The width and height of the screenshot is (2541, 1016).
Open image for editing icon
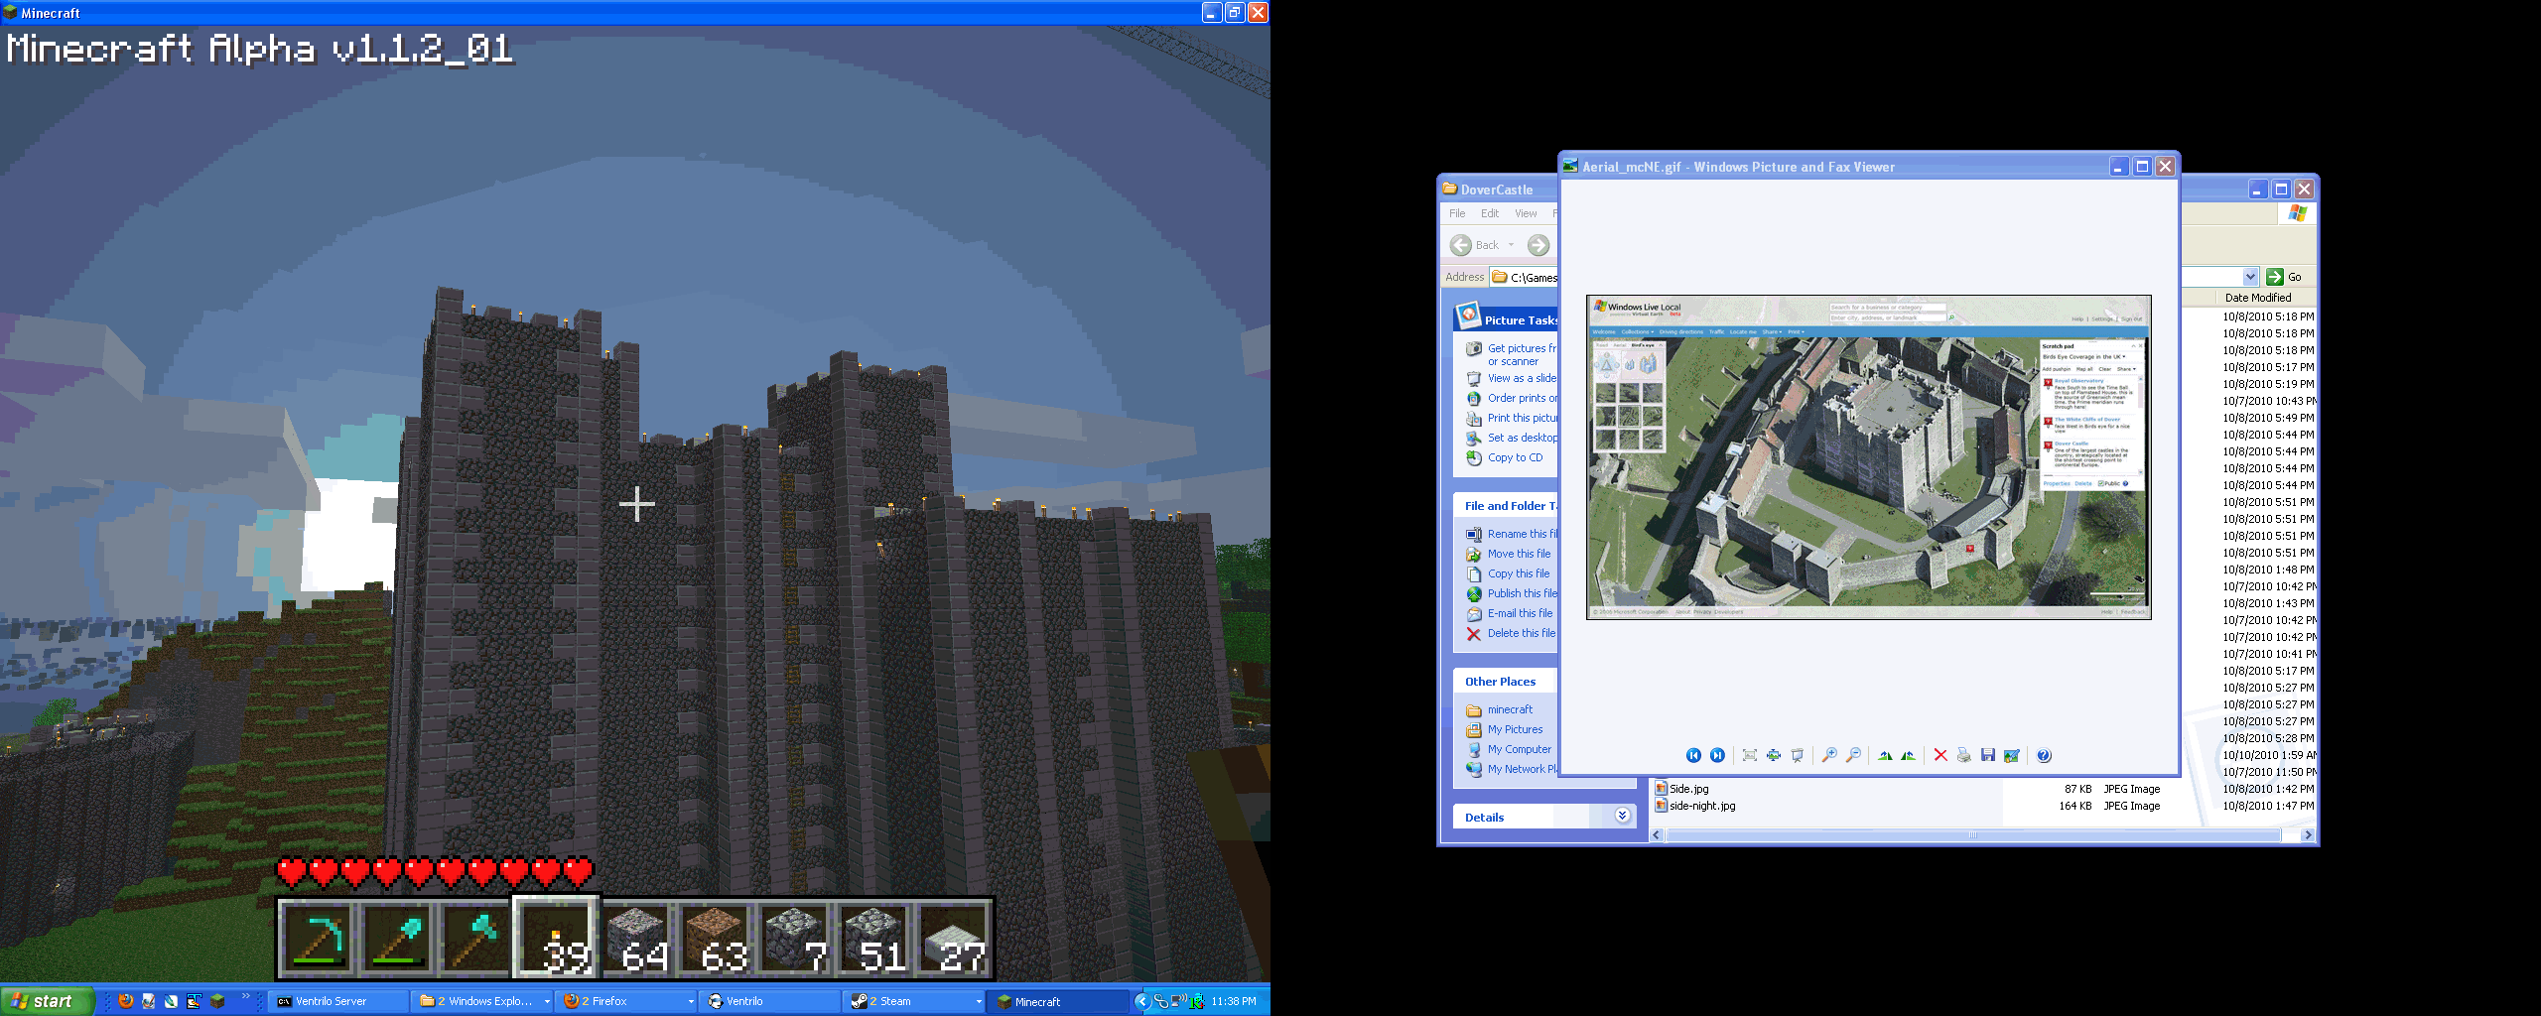(2012, 755)
